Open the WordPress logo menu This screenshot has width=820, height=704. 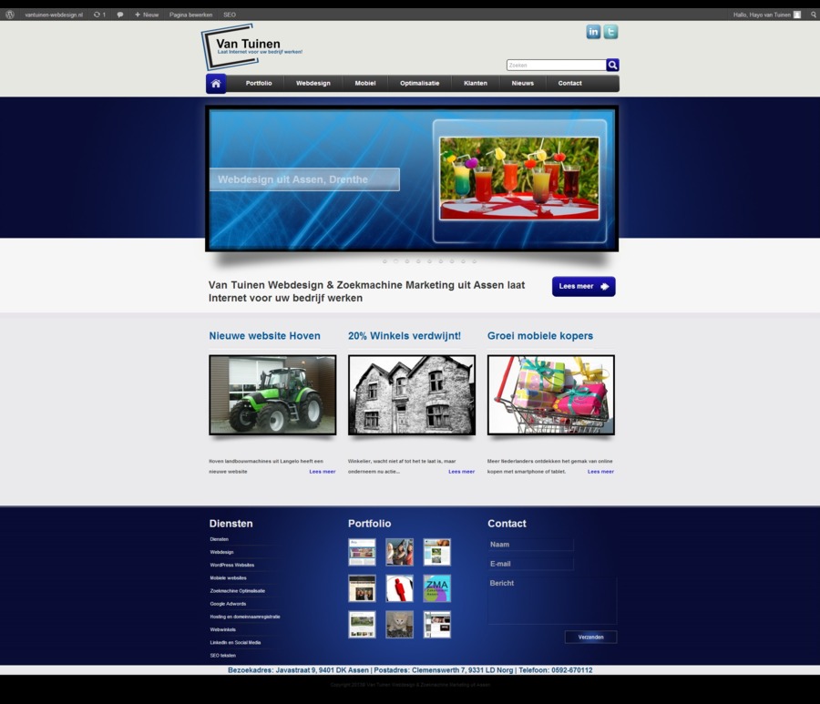(9, 15)
